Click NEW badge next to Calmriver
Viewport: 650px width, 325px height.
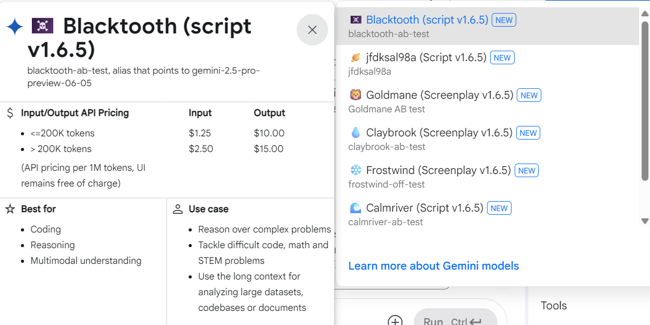(x=499, y=208)
